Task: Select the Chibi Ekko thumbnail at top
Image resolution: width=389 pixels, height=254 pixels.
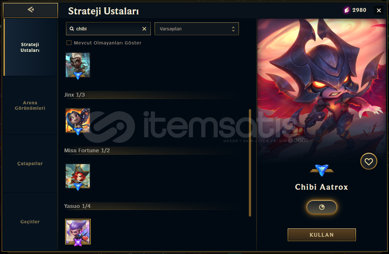Action: [x=78, y=65]
